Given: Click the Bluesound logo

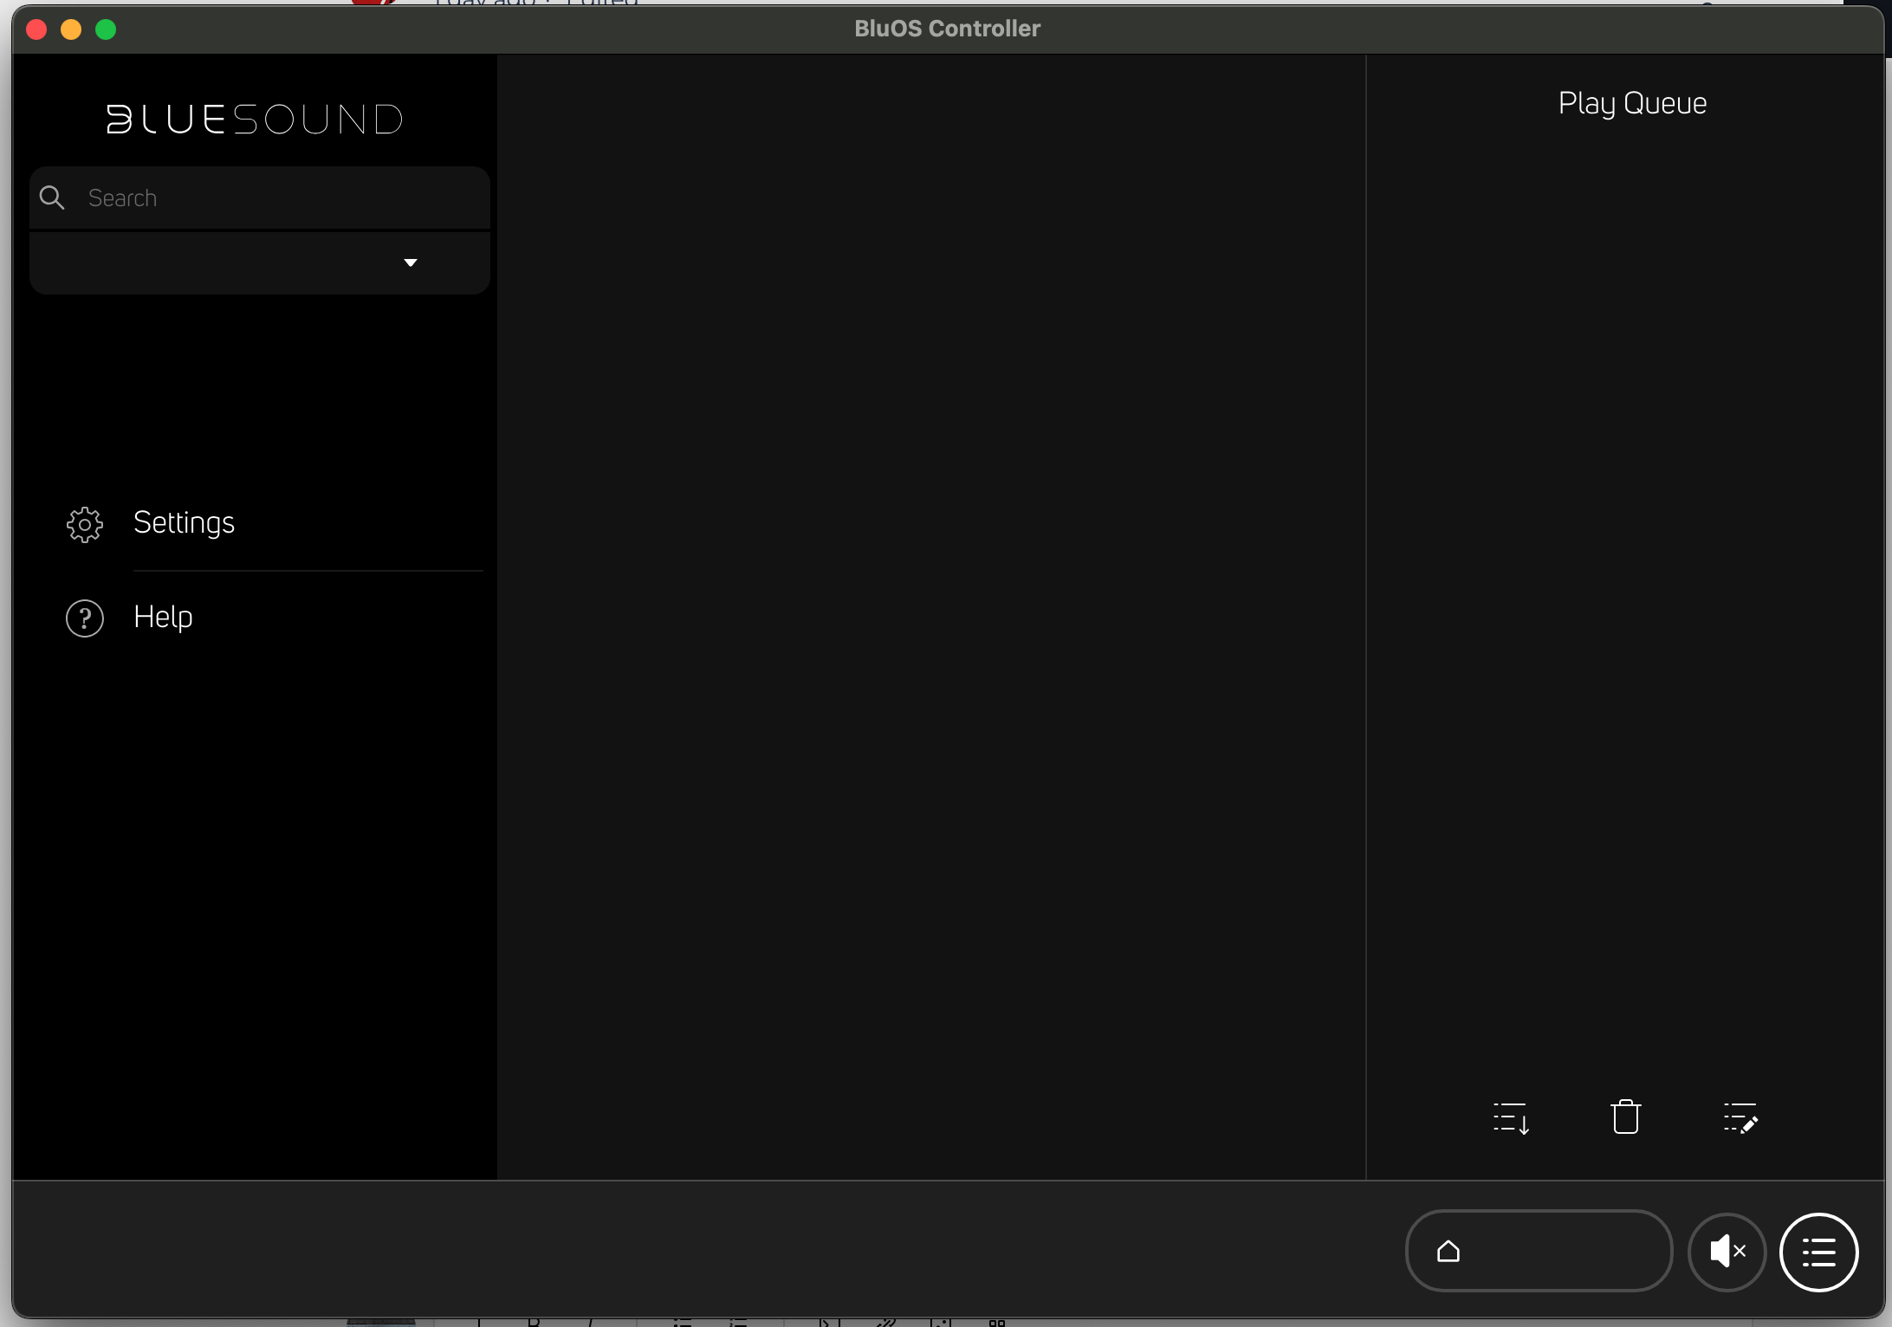Looking at the screenshot, I should coord(255,119).
